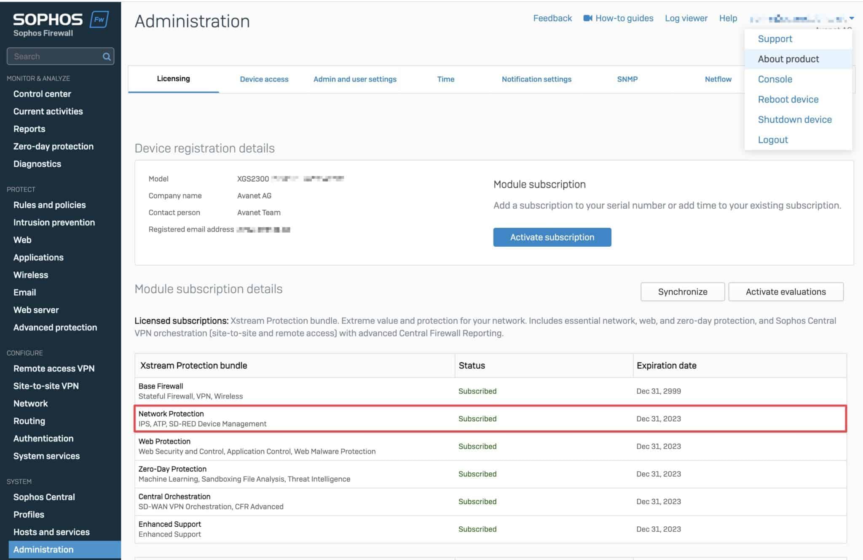Click the Activate subscription button
863x560 pixels.
point(552,237)
